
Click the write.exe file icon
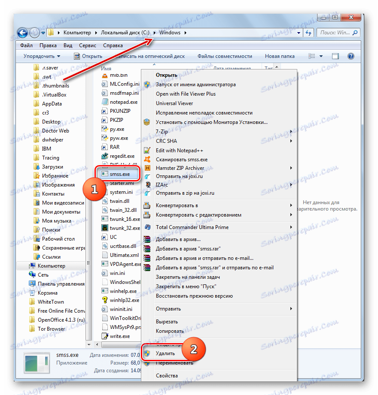(104, 336)
